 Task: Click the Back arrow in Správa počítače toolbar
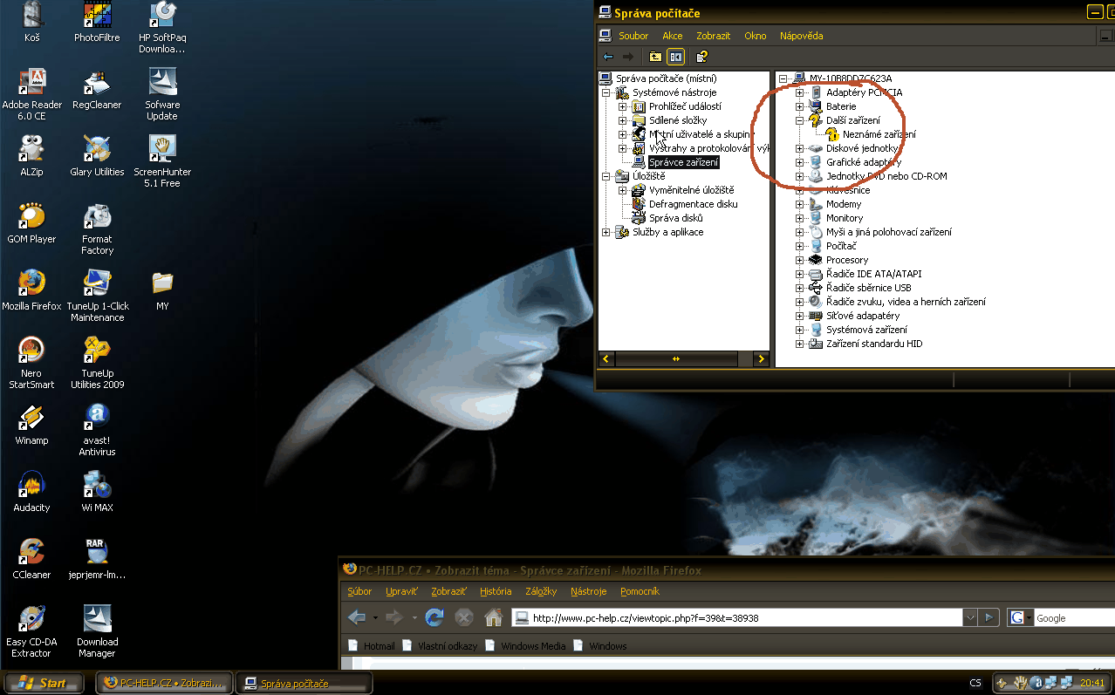click(x=608, y=57)
